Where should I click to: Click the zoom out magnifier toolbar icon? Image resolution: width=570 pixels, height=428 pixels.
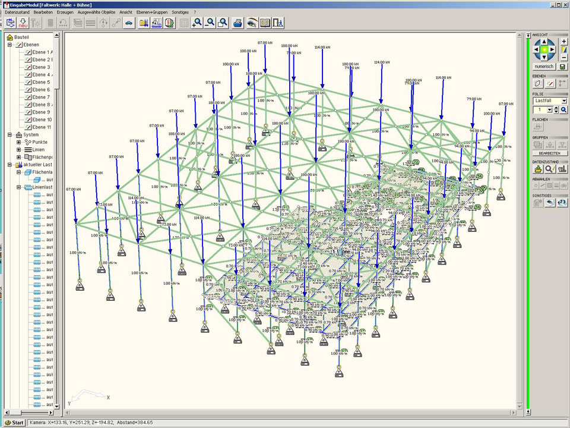click(x=210, y=23)
